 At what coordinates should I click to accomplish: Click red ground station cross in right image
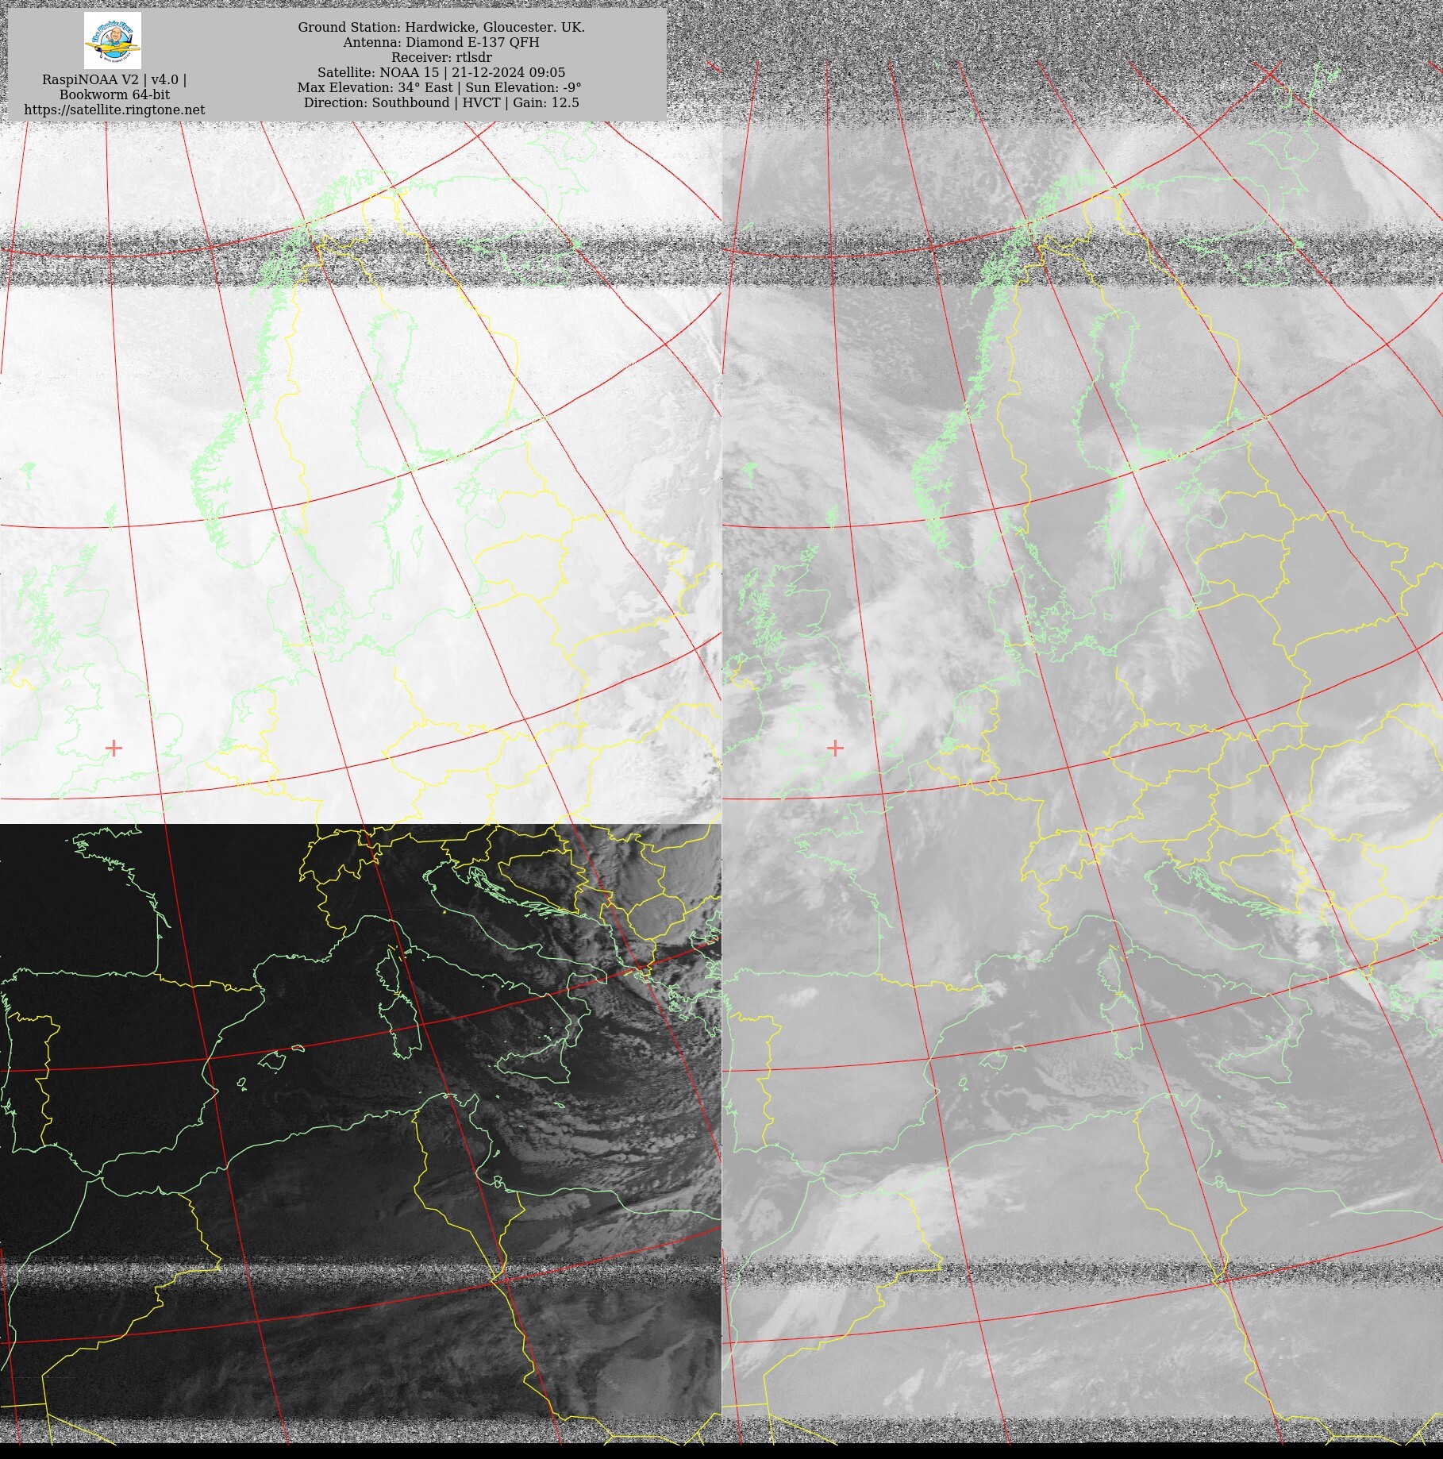[x=835, y=748]
